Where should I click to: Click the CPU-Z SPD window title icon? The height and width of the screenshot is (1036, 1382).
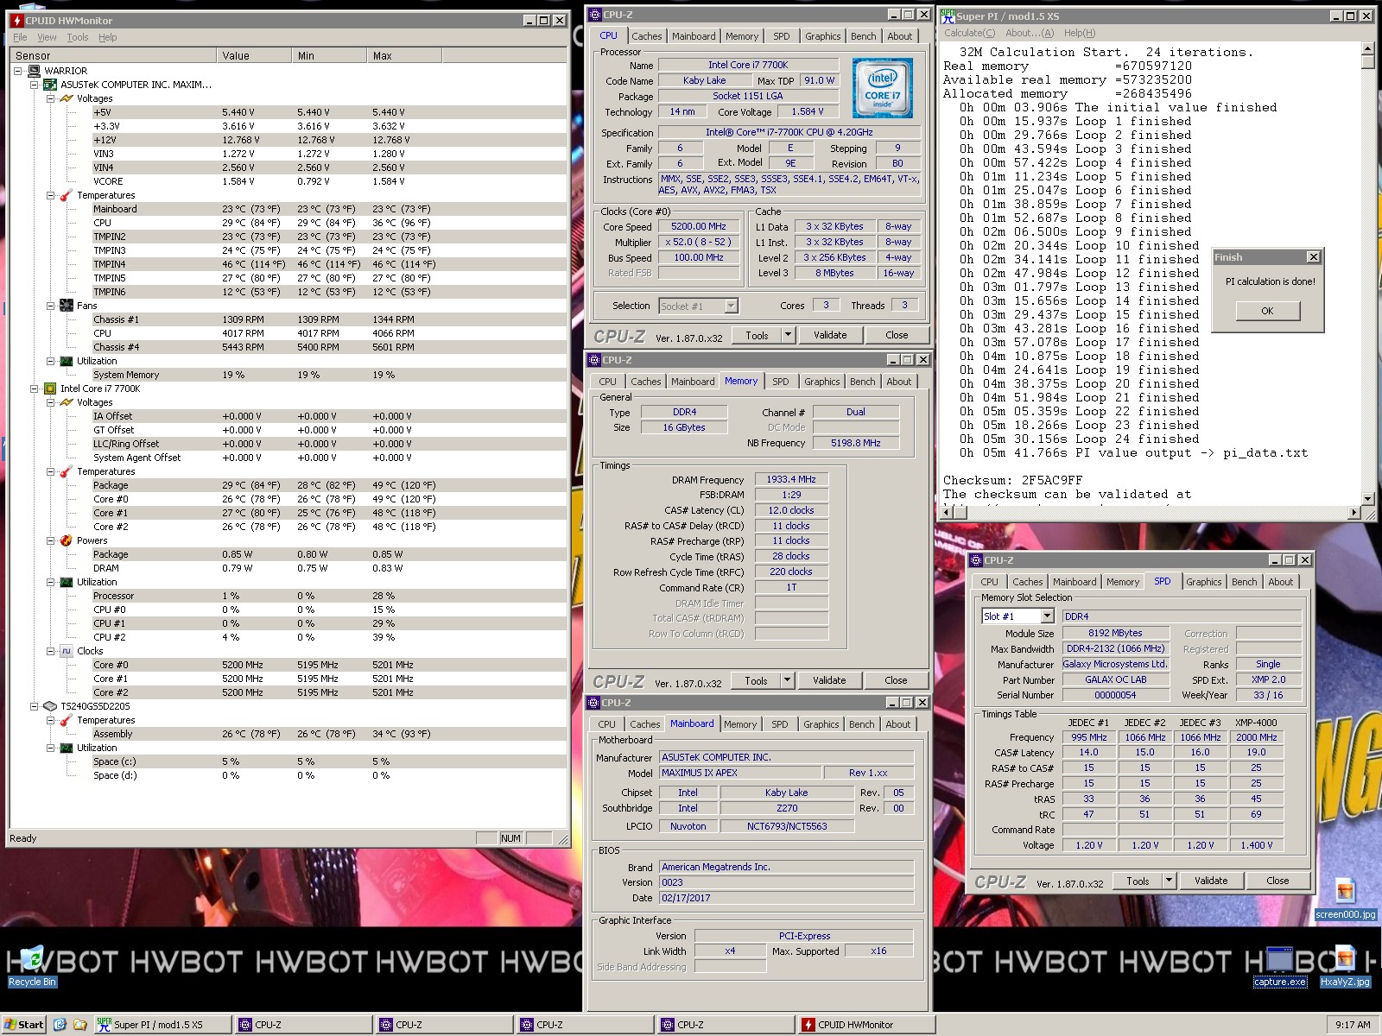[x=976, y=560]
